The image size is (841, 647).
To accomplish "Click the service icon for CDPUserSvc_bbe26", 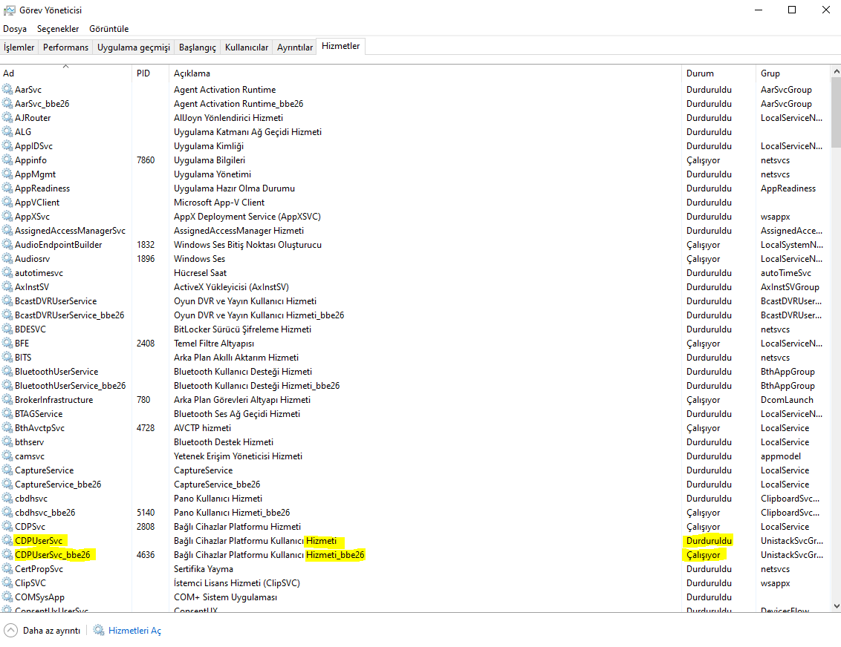I will pos(7,555).
